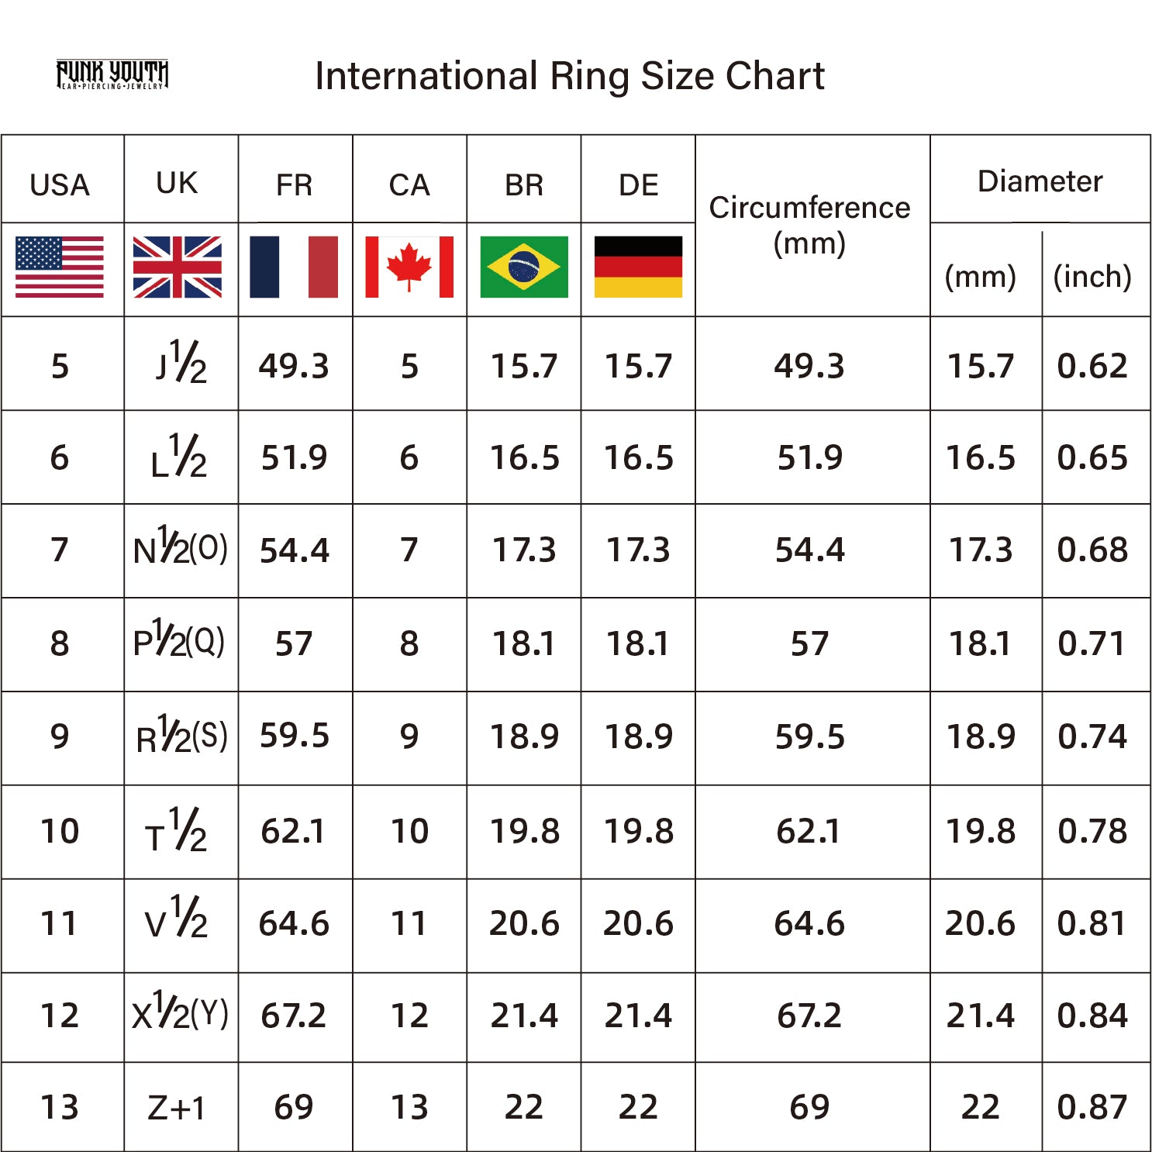Select UK size T½ cell

[x=177, y=831]
